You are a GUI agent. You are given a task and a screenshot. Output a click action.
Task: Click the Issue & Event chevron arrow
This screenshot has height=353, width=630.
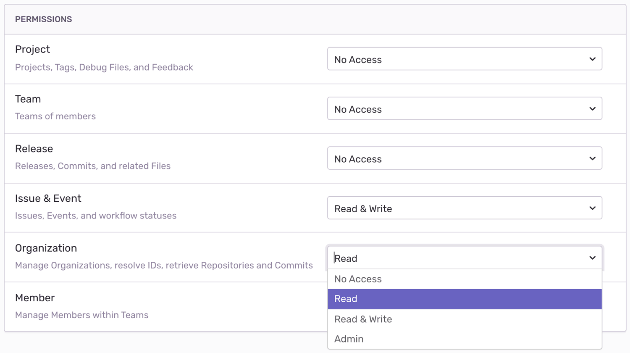592,208
